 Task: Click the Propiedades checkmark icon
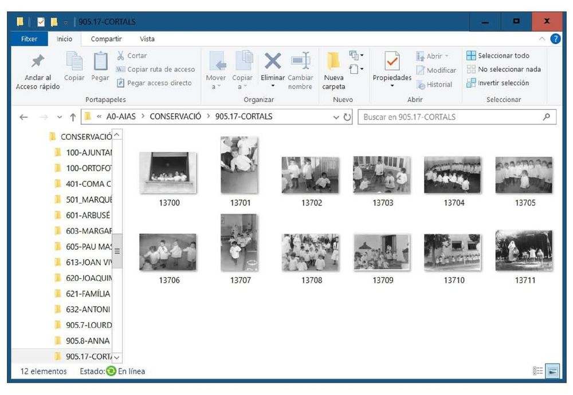(392, 61)
